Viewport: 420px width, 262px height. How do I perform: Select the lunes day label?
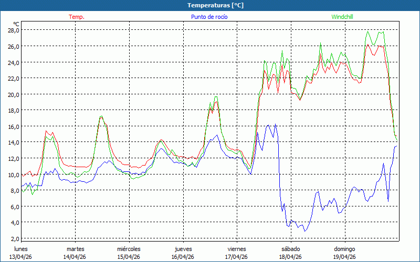coord(21,249)
